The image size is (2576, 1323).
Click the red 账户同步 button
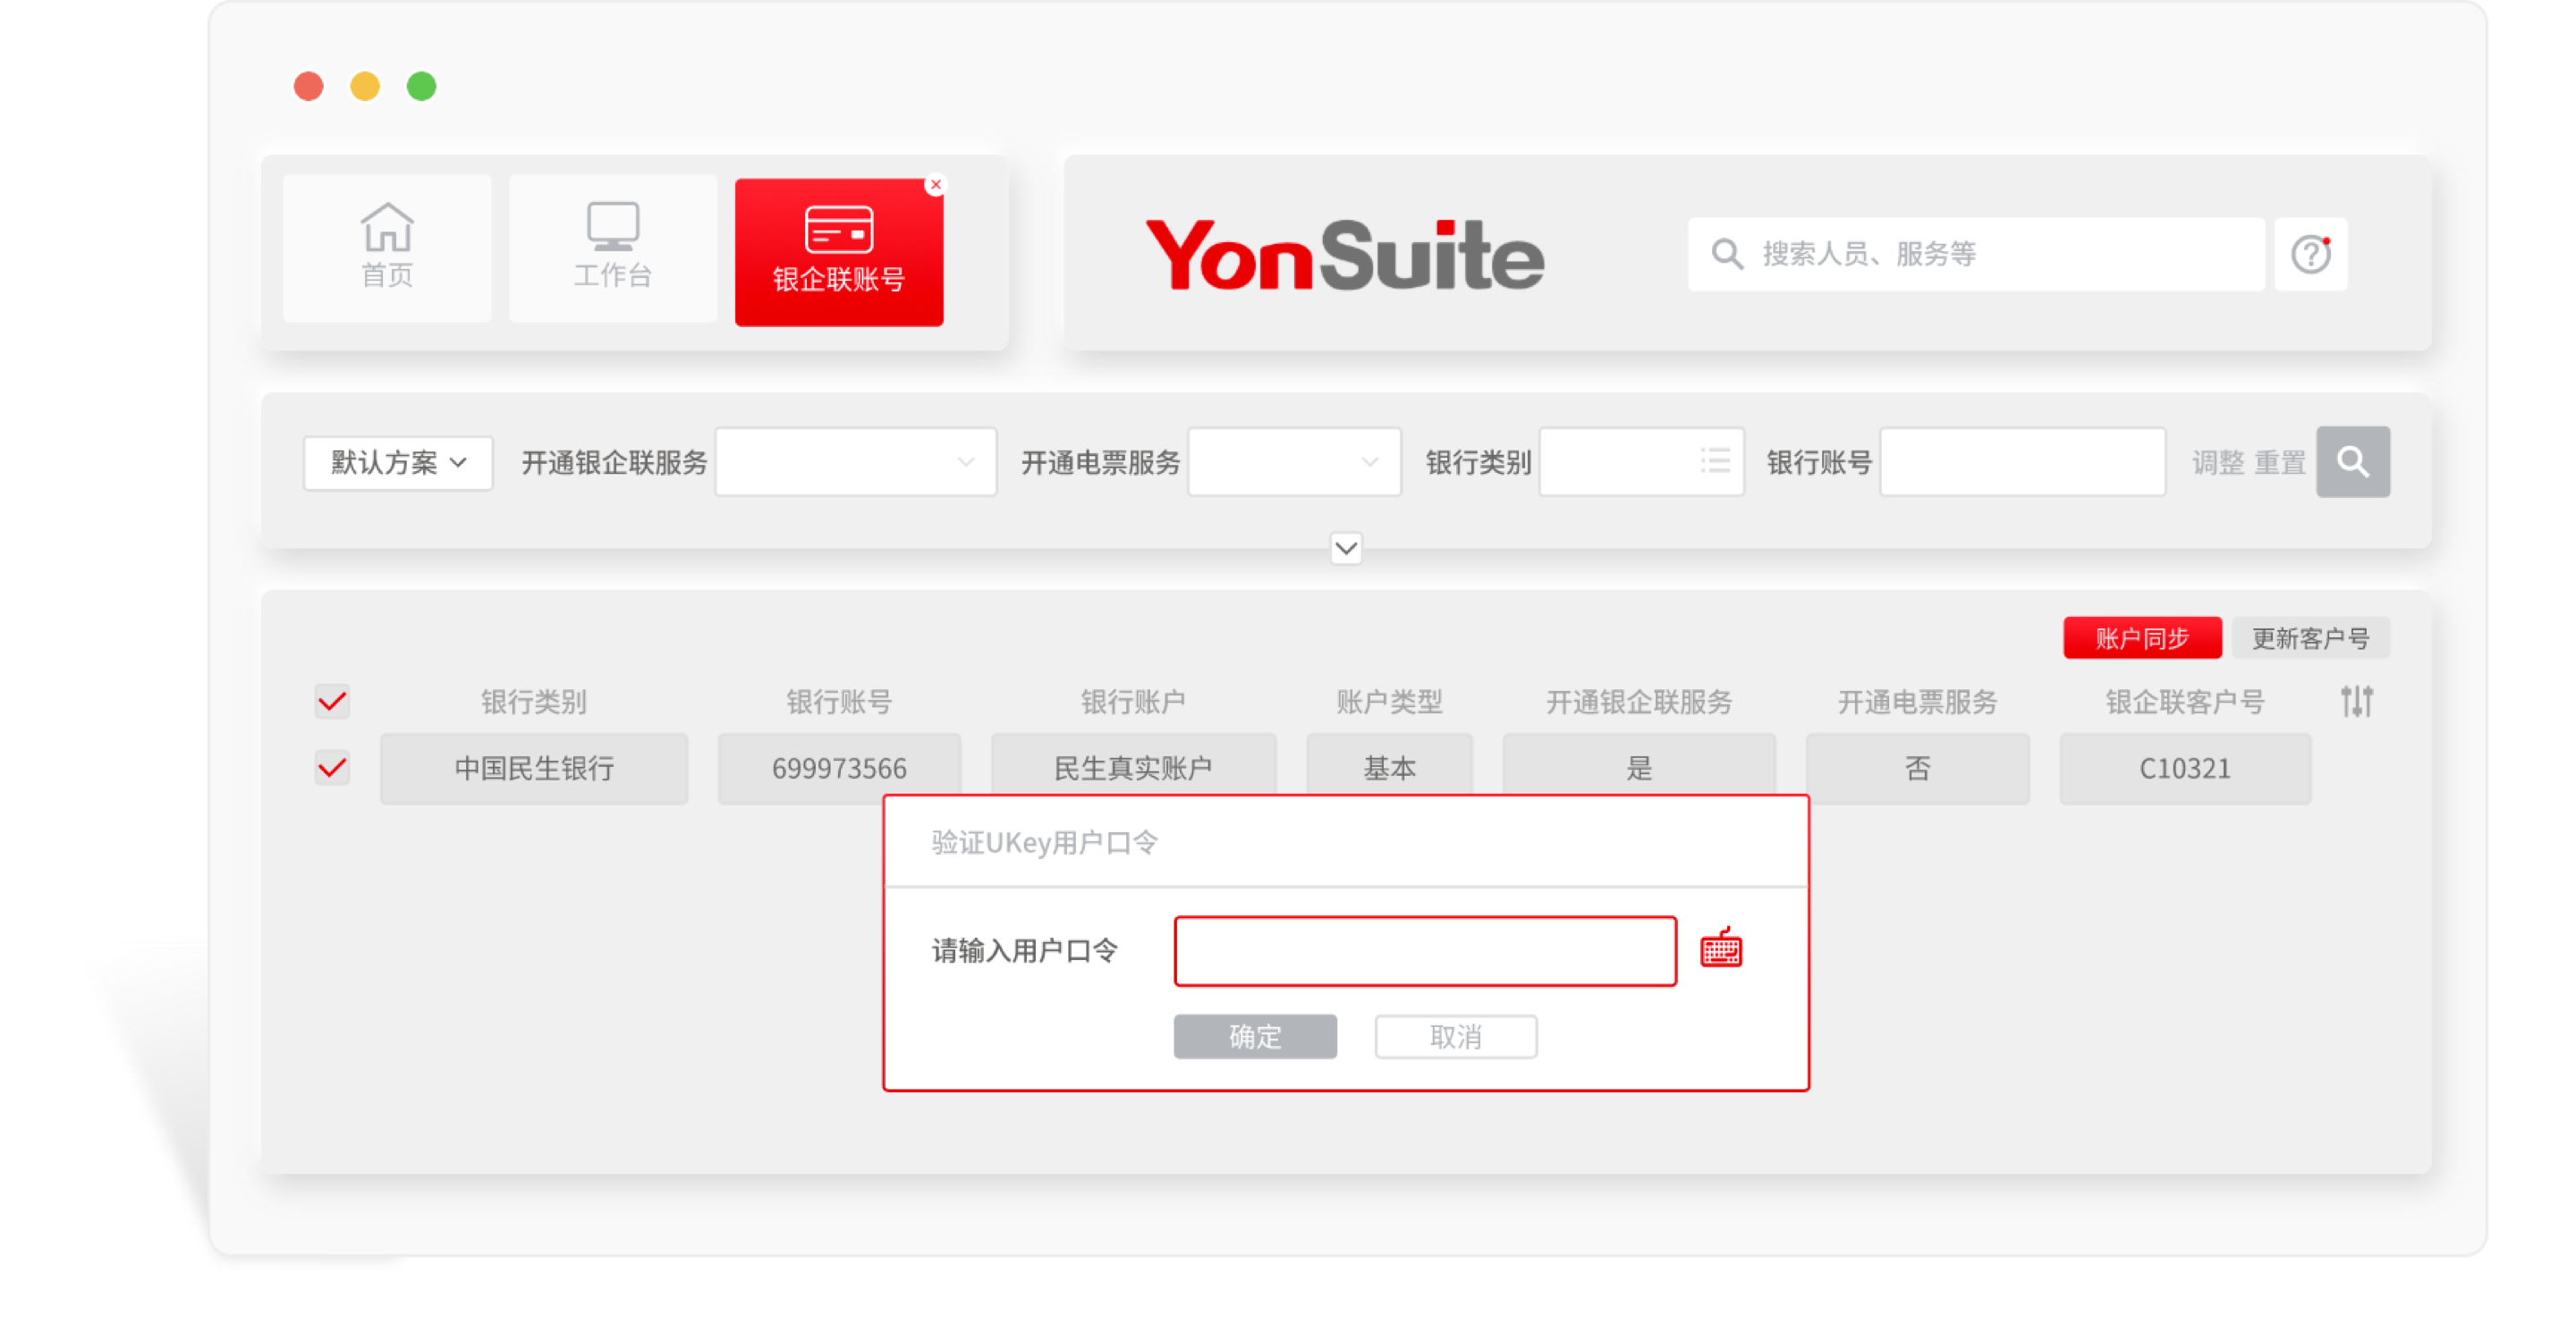click(x=2142, y=637)
